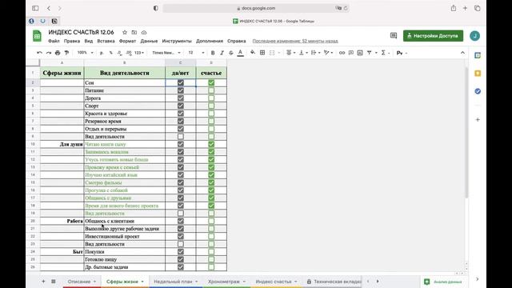Open the Файл menu
This screenshot has height=288, width=512.
tap(54, 41)
